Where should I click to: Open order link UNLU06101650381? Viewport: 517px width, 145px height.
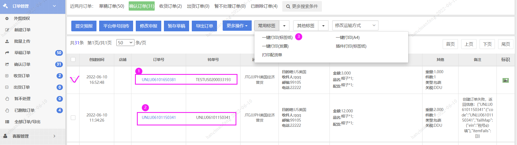click(x=159, y=80)
